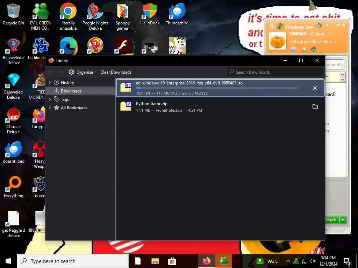The width and height of the screenshot is (358, 268).
Task: Open the volume control in tray
Action: tap(313, 261)
